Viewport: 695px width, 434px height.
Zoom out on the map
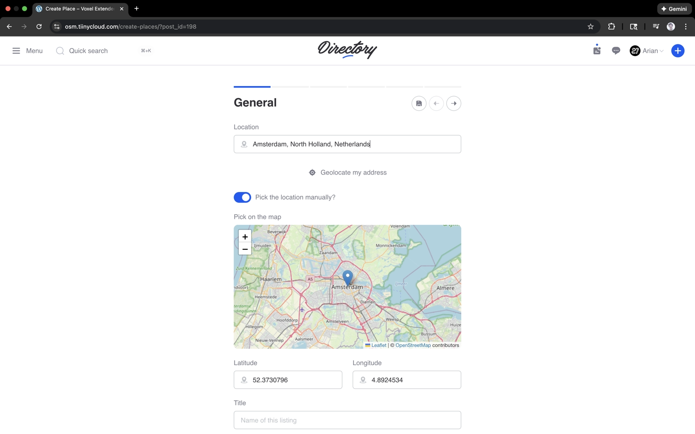245,249
